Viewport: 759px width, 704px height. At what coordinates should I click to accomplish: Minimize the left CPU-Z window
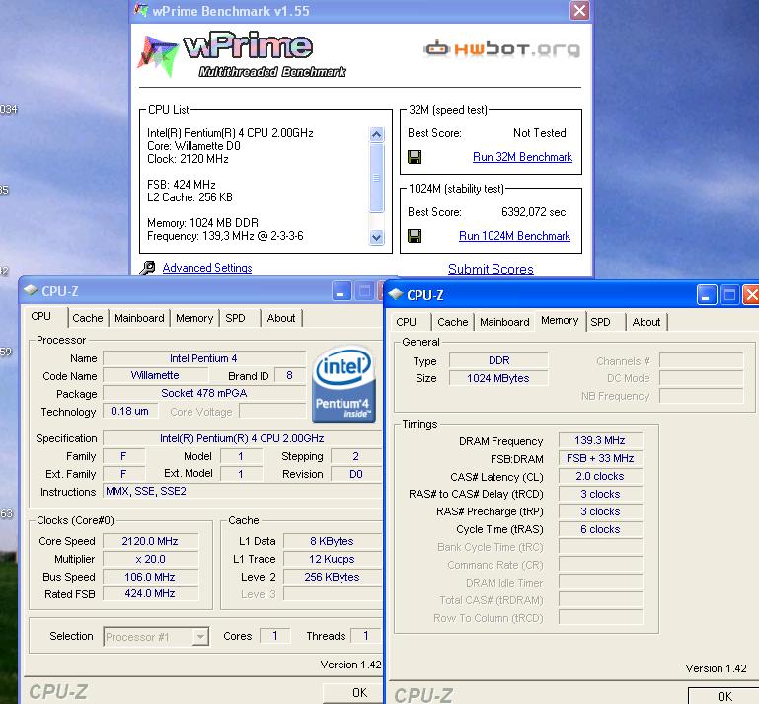[342, 291]
